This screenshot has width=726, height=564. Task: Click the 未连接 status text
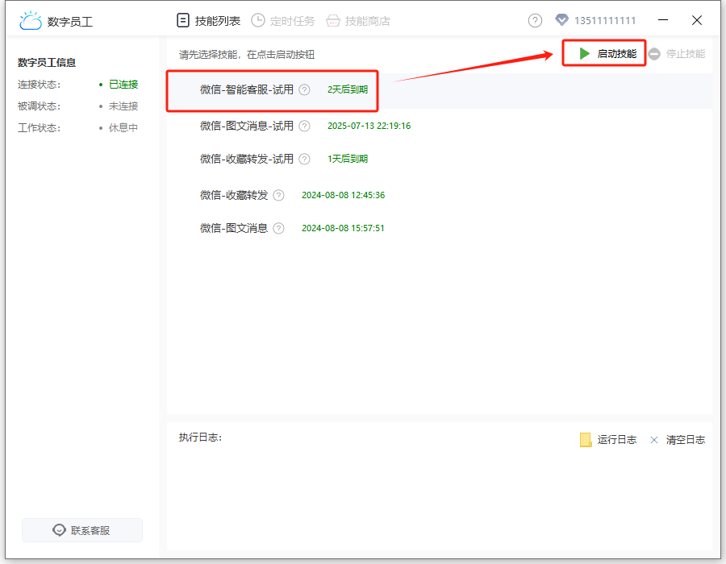123,106
